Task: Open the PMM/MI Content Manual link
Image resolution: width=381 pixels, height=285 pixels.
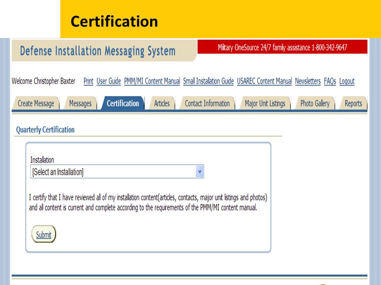Action: [x=152, y=81]
